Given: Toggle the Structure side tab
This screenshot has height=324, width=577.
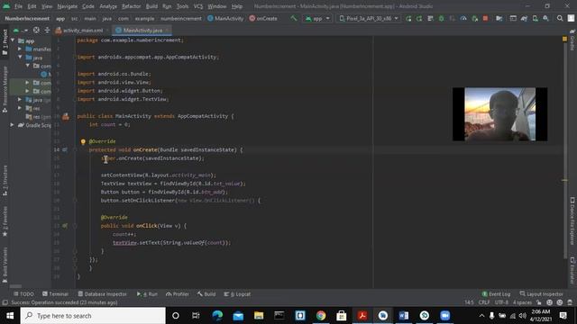Looking at the screenshot, I should tap(5, 180).
